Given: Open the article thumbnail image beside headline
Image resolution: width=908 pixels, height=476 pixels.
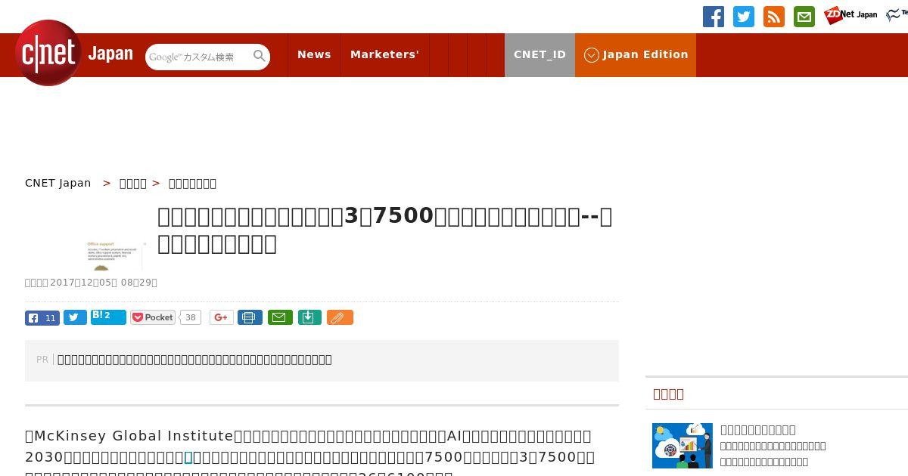Looking at the screenshot, I should coord(113,255).
